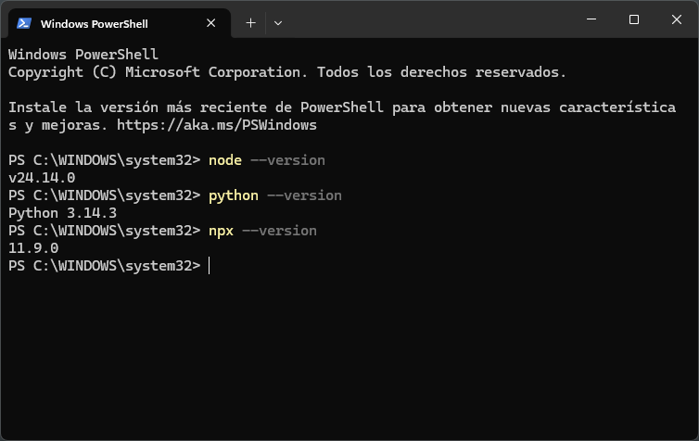Minimize the terminal window
699x441 pixels.
click(x=591, y=19)
